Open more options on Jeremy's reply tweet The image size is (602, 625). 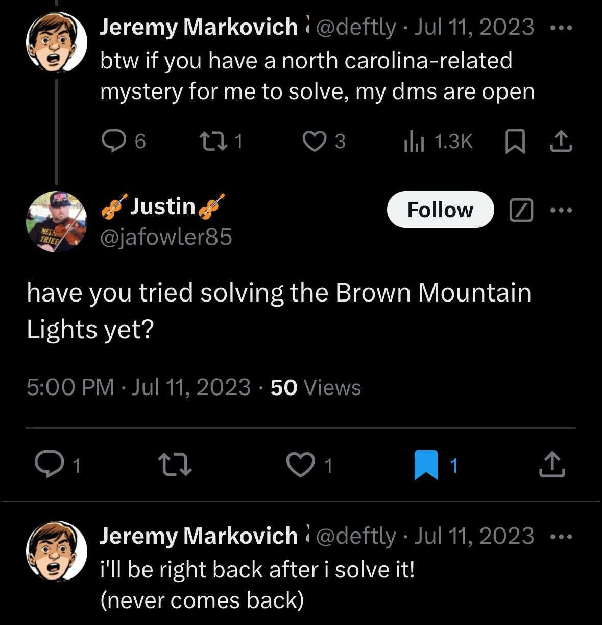pos(562,537)
